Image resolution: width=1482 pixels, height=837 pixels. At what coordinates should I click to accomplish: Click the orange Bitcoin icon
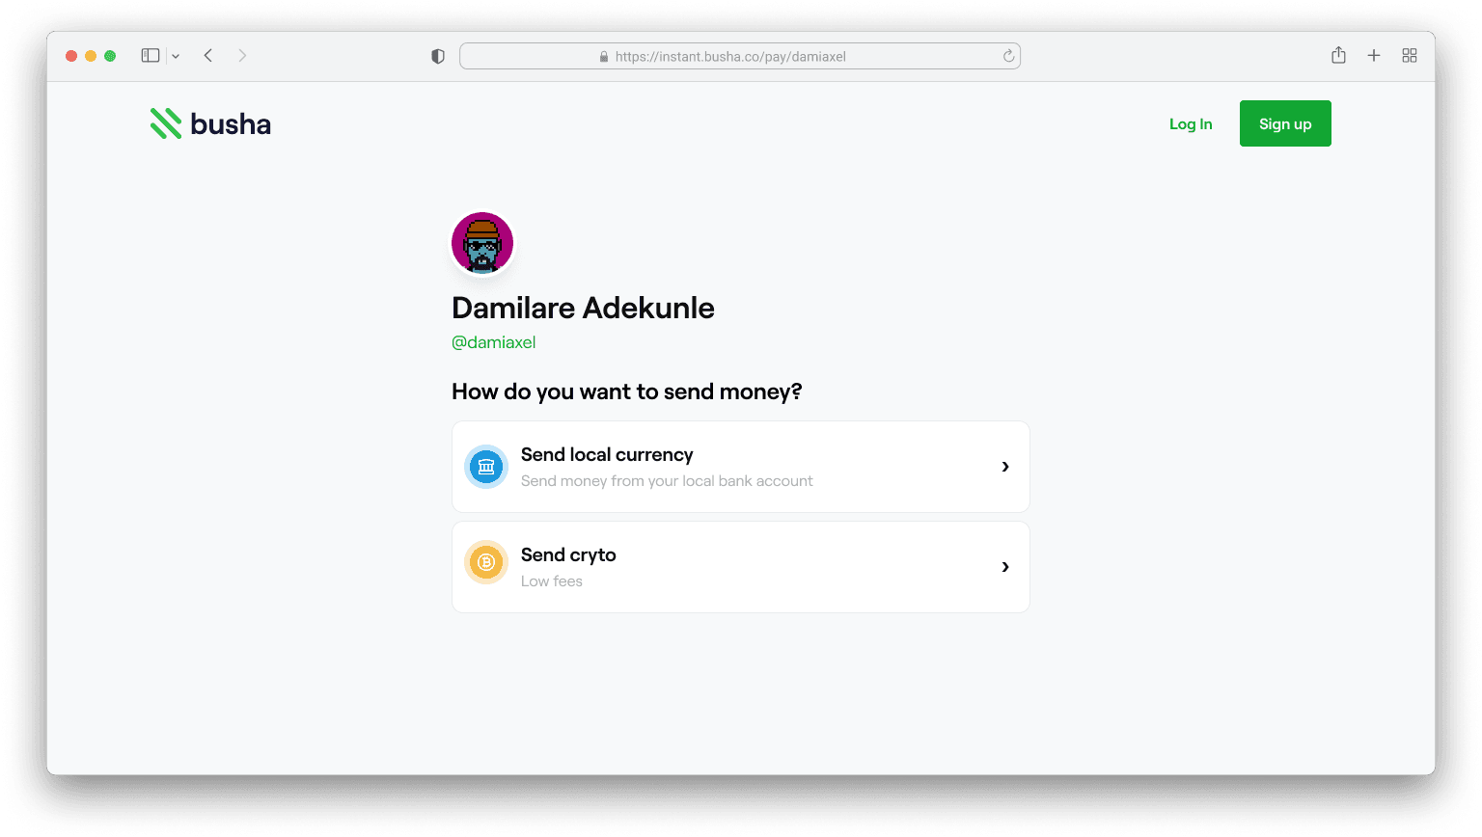tap(486, 562)
